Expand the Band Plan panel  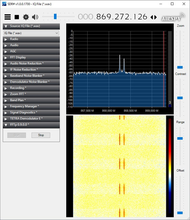31,100
